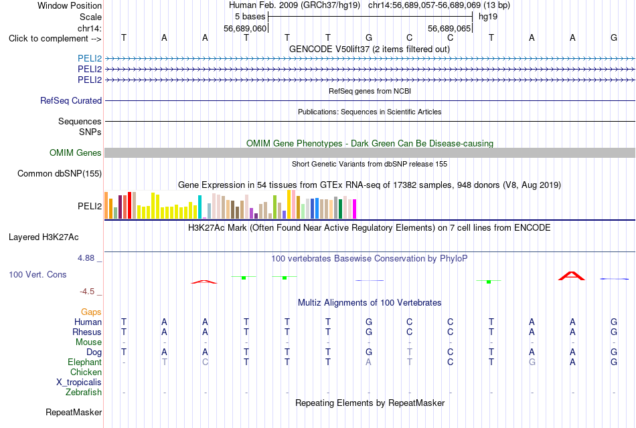This screenshot has height=428, width=636.
Task: Open the Layered H3K27Ac track label
Action: 44,237
